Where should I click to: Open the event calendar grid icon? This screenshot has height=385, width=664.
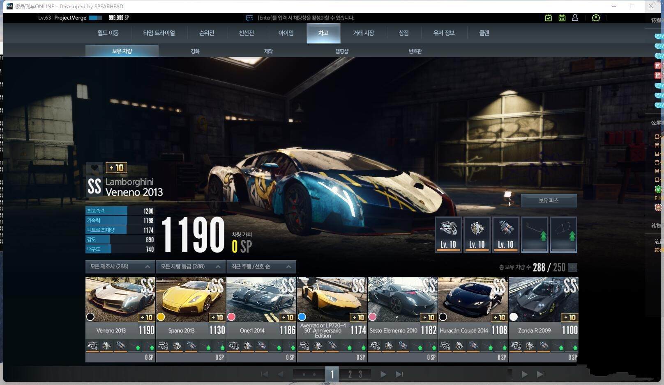coord(562,18)
